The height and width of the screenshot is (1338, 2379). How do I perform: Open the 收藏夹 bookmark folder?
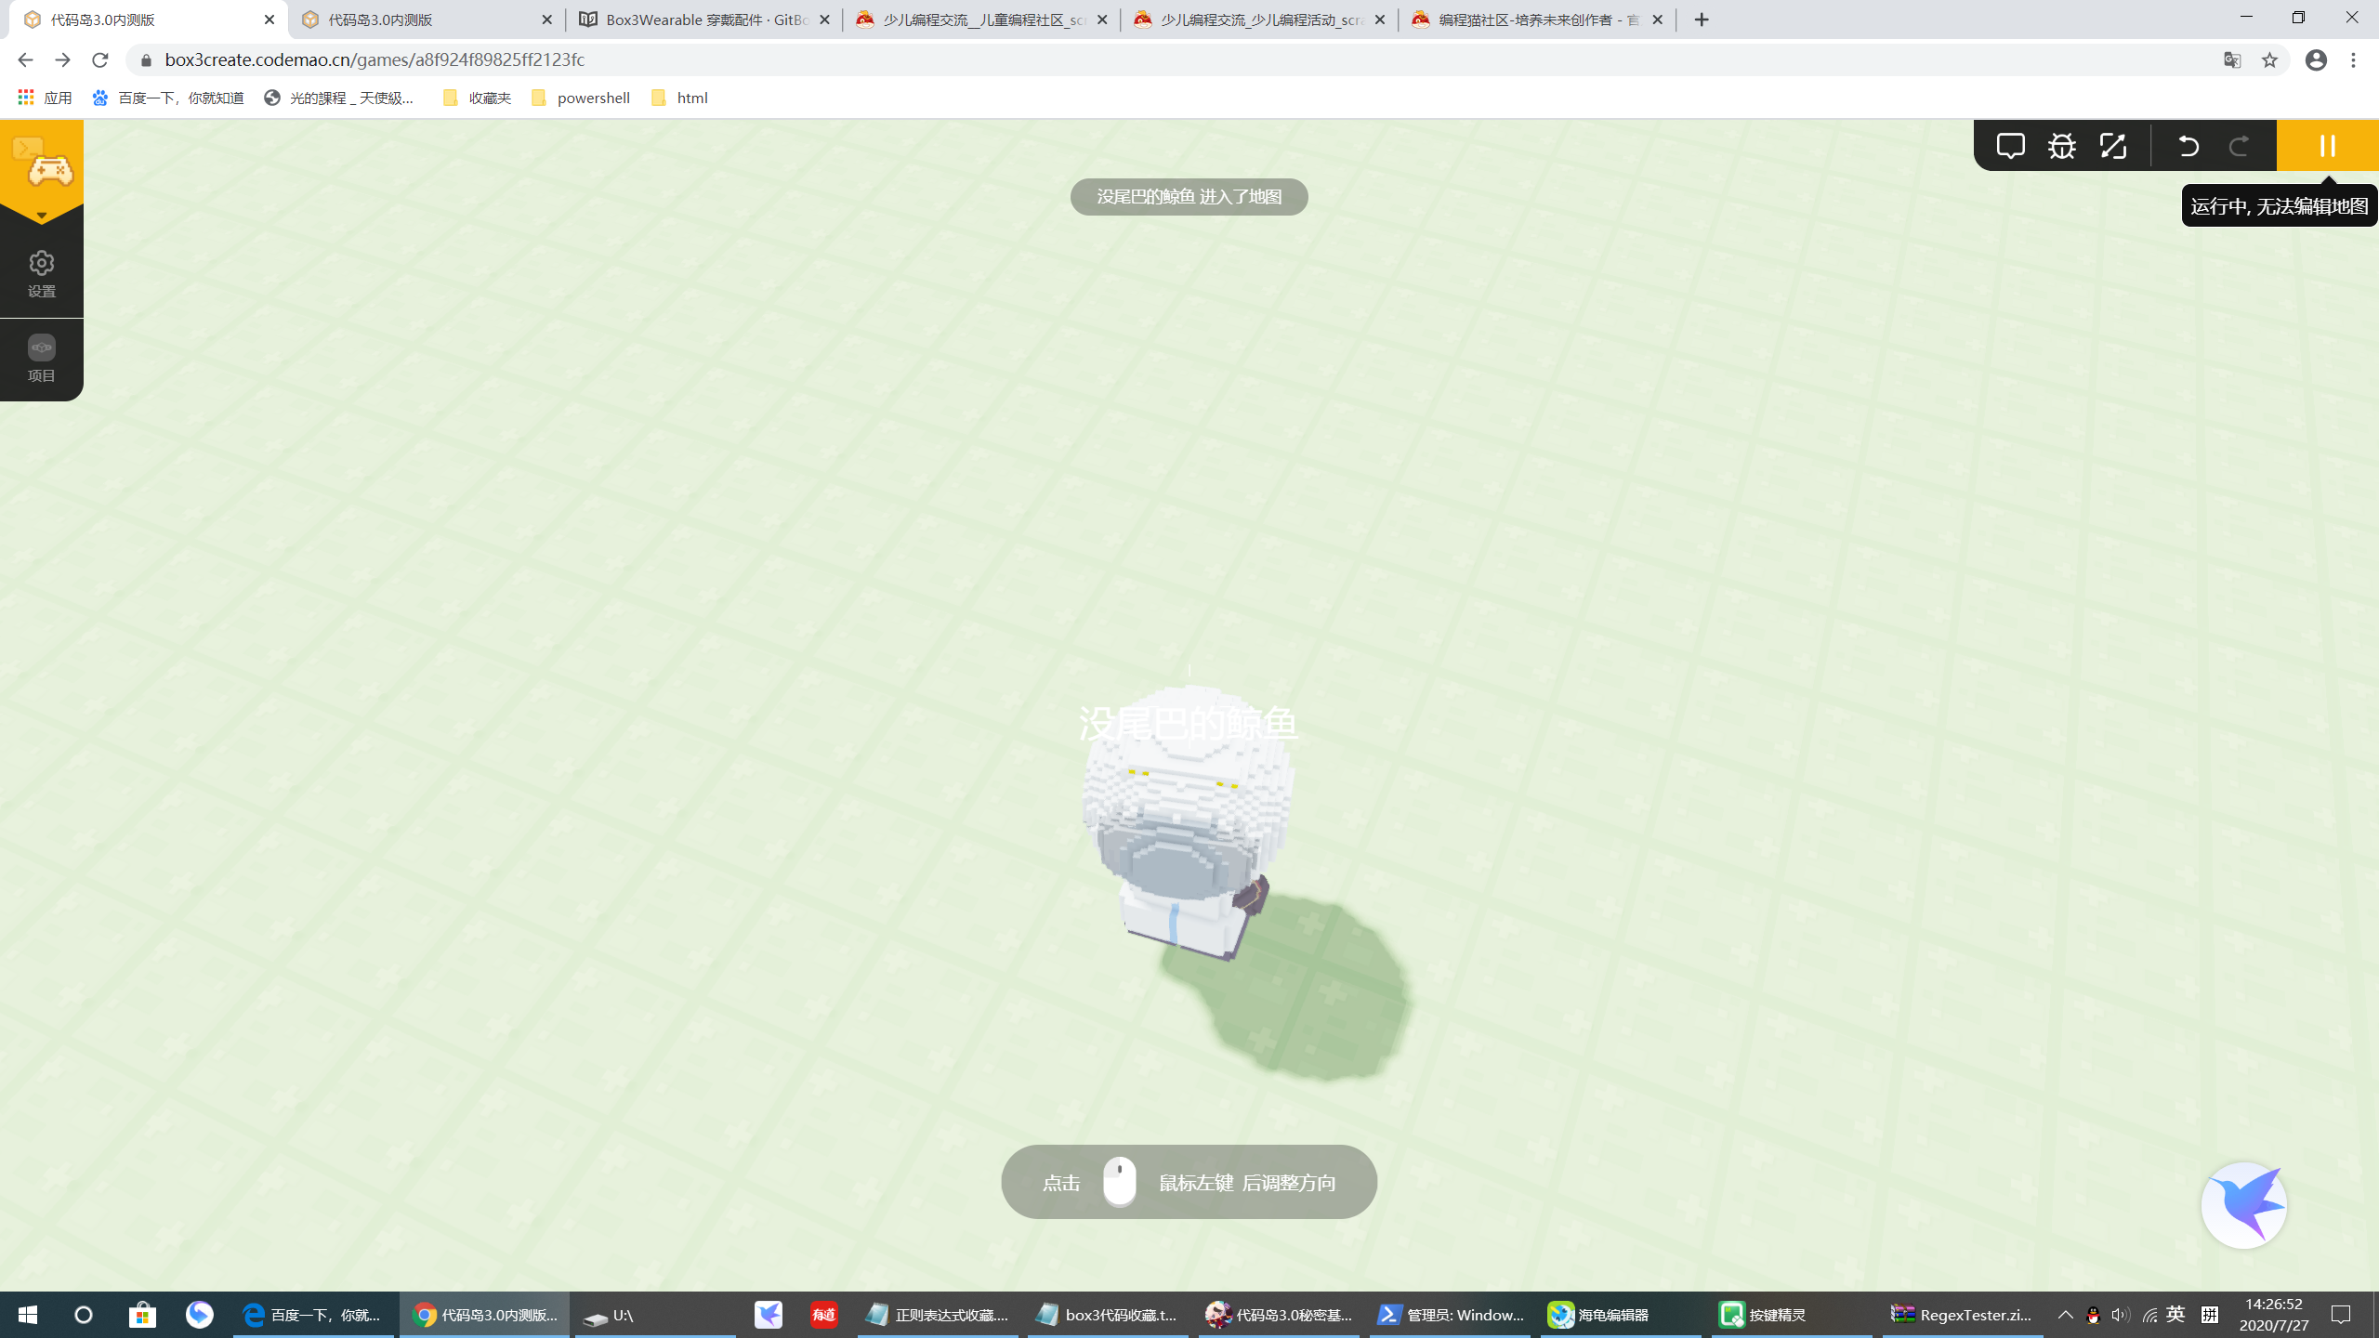pos(478,98)
